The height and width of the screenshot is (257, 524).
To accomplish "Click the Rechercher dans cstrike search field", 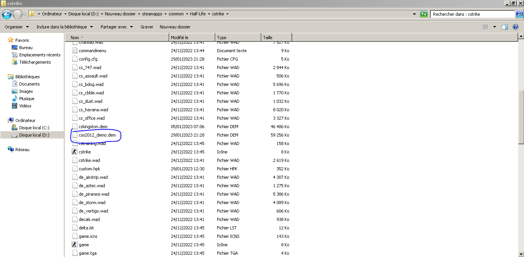I will click(x=471, y=14).
